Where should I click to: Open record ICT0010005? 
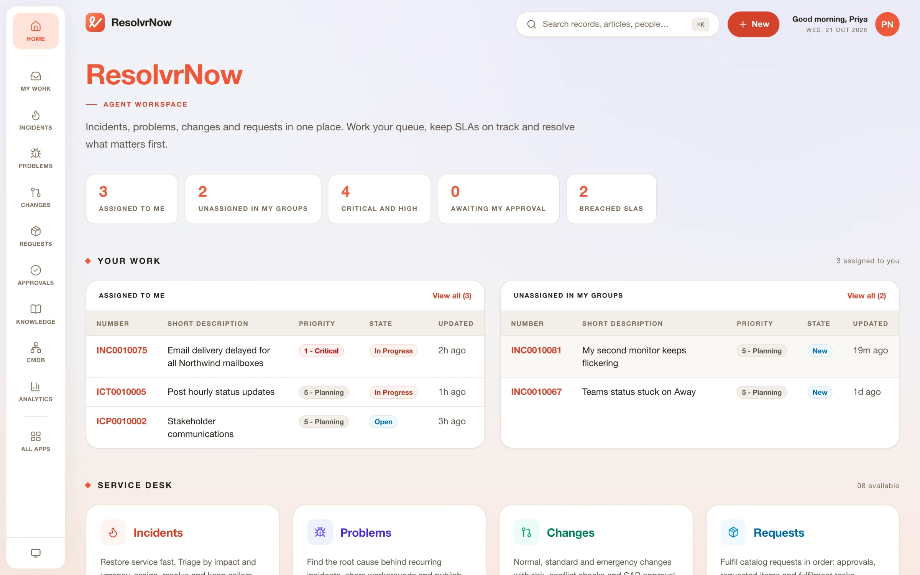[x=121, y=392]
